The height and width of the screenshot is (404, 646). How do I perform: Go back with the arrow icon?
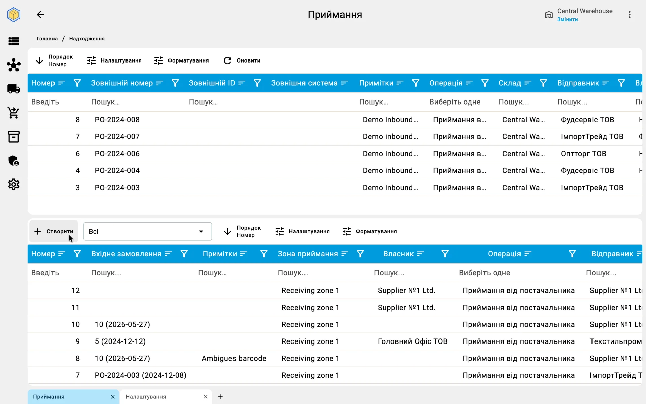coord(40,15)
